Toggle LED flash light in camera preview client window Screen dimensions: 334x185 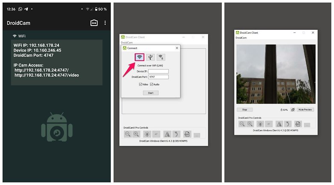point(260,124)
